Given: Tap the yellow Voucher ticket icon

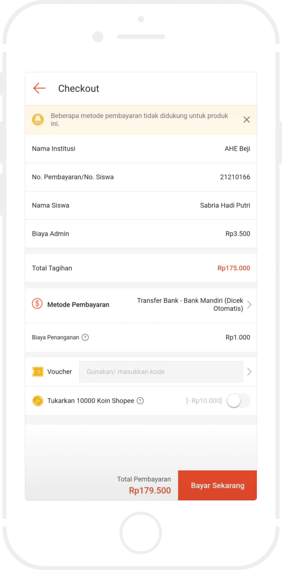Looking at the screenshot, I should pos(38,372).
